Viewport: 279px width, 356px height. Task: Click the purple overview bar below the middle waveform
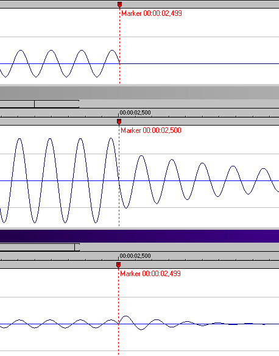[139, 236]
